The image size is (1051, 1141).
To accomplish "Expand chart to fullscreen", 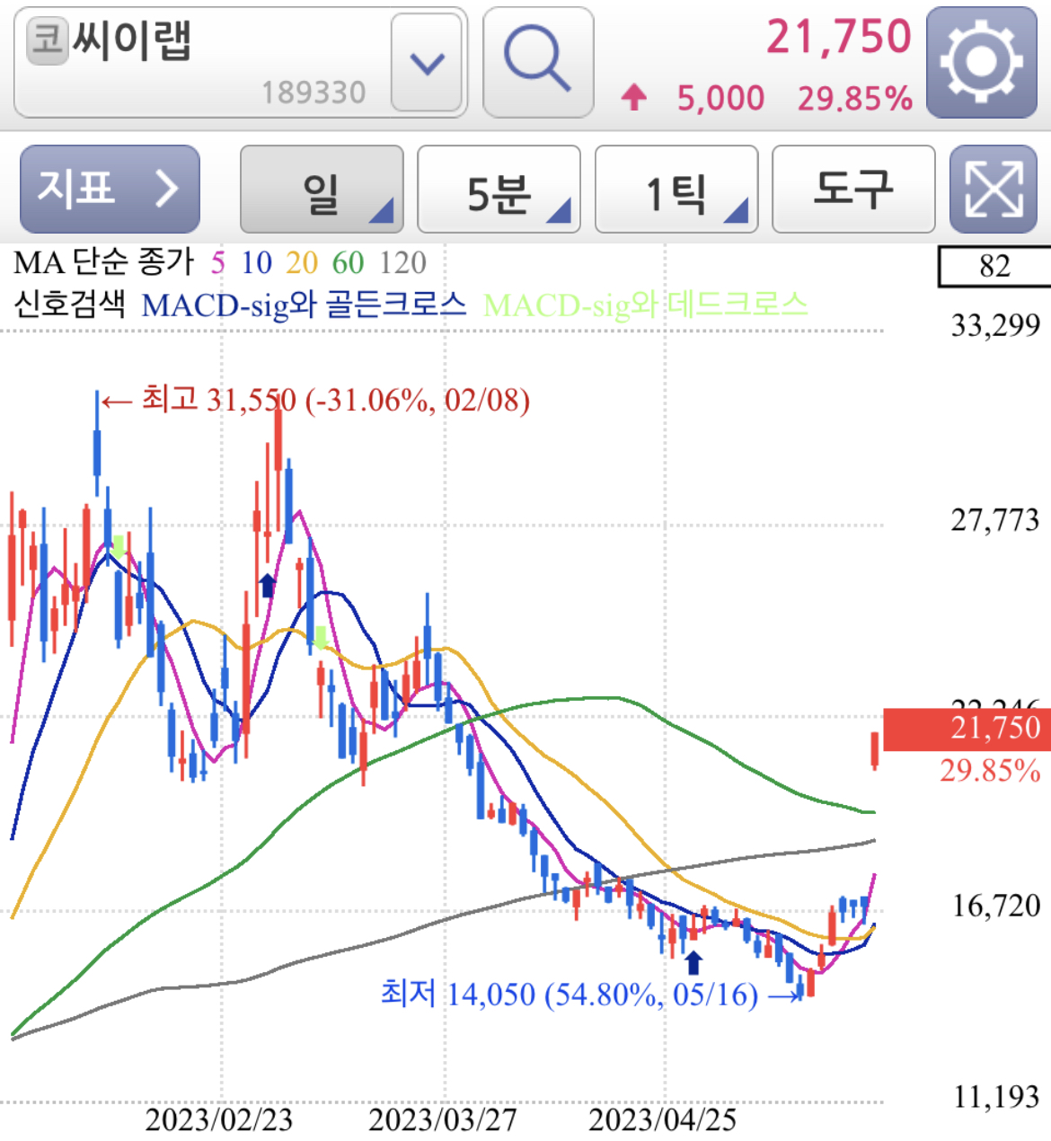I will click(x=994, y=189).
